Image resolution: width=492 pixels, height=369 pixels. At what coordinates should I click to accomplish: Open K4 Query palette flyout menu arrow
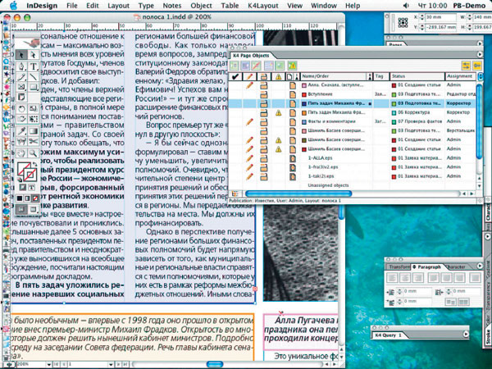(466, 335)
